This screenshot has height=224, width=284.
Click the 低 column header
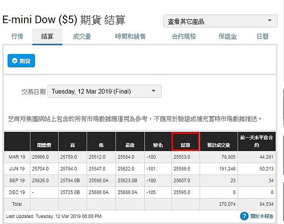[x=101, y=142]
